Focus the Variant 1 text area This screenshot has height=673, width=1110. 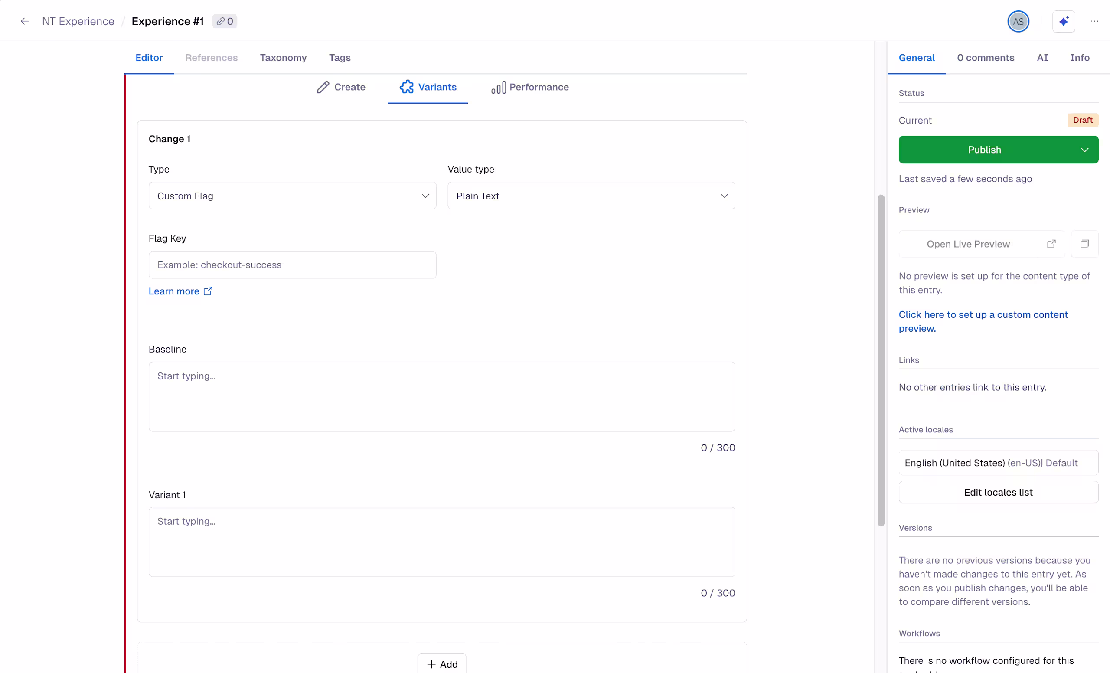[x=441, y=542]
